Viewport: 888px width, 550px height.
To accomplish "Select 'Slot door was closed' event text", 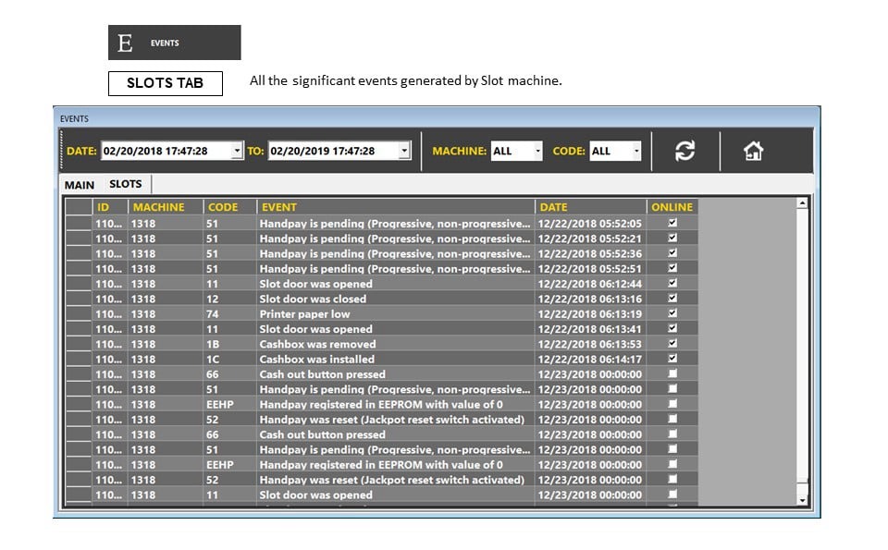I will [313, 299].
